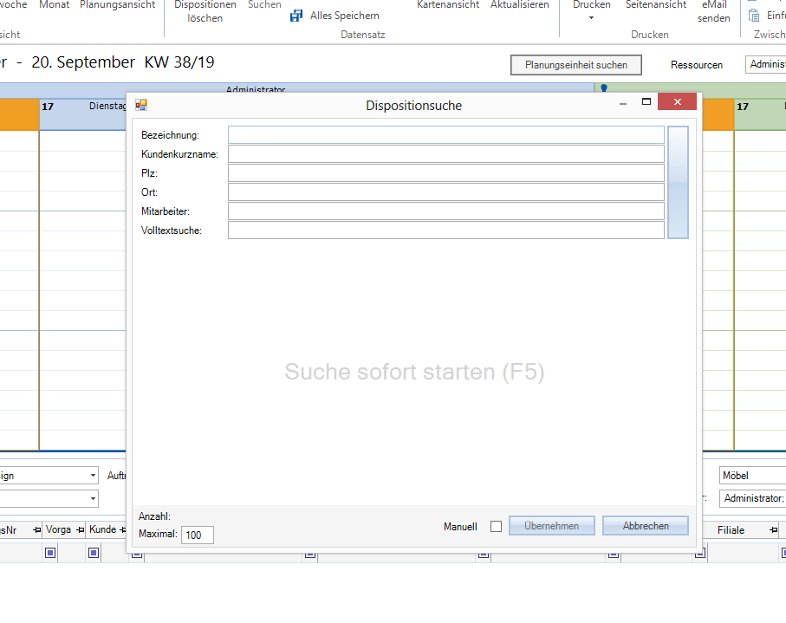Click the Dispositionssuche window icon in title bar
The image size is (786, 623).
click(x=140, y=104)
